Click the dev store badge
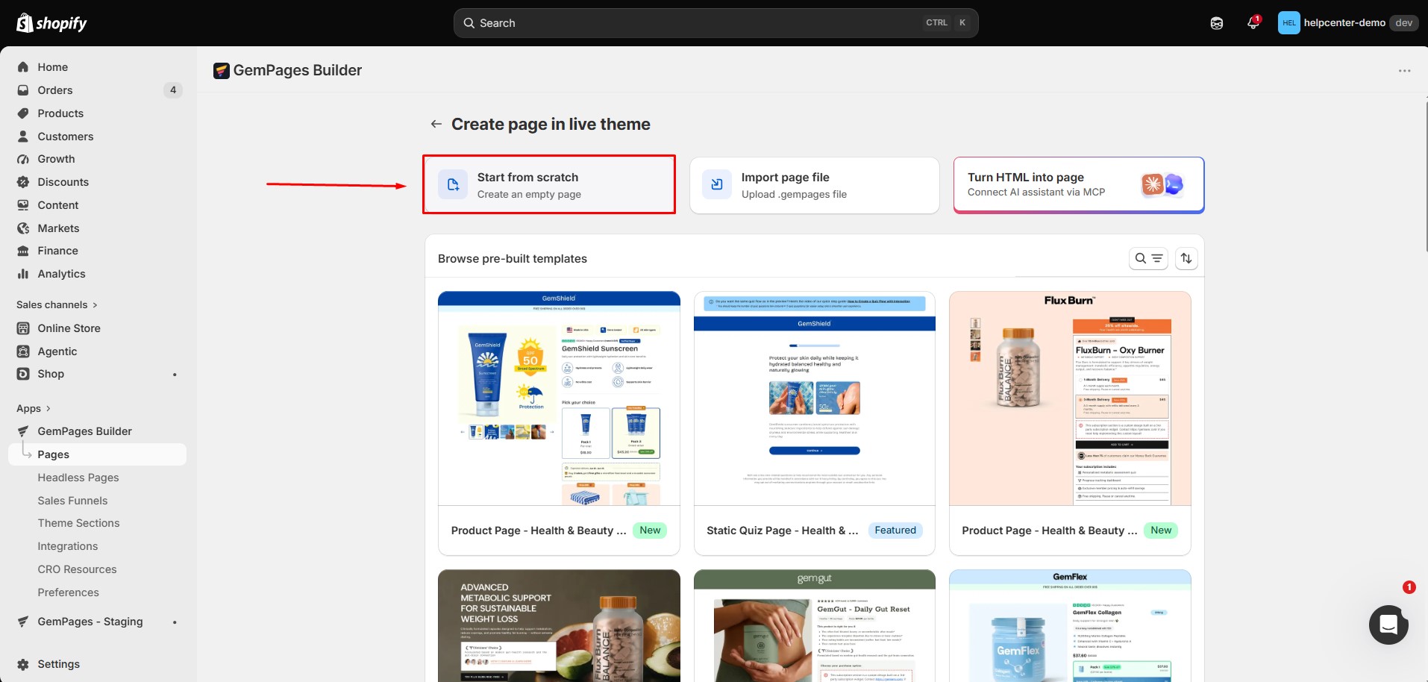The width and height of the screenshot is (1428, 682). [1404, 23]
